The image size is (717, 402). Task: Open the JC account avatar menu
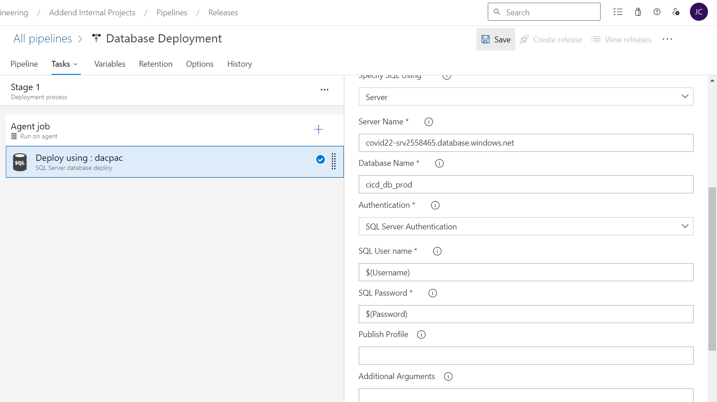[x=698, y=12]
